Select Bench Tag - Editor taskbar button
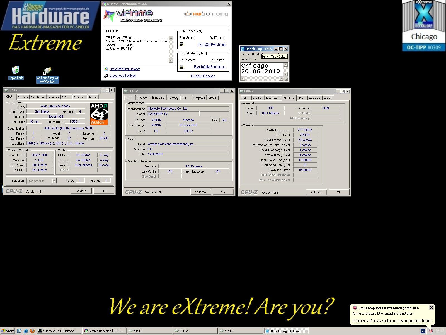Image resolution: width=446 pixels, height=335 pixels. 286,331
